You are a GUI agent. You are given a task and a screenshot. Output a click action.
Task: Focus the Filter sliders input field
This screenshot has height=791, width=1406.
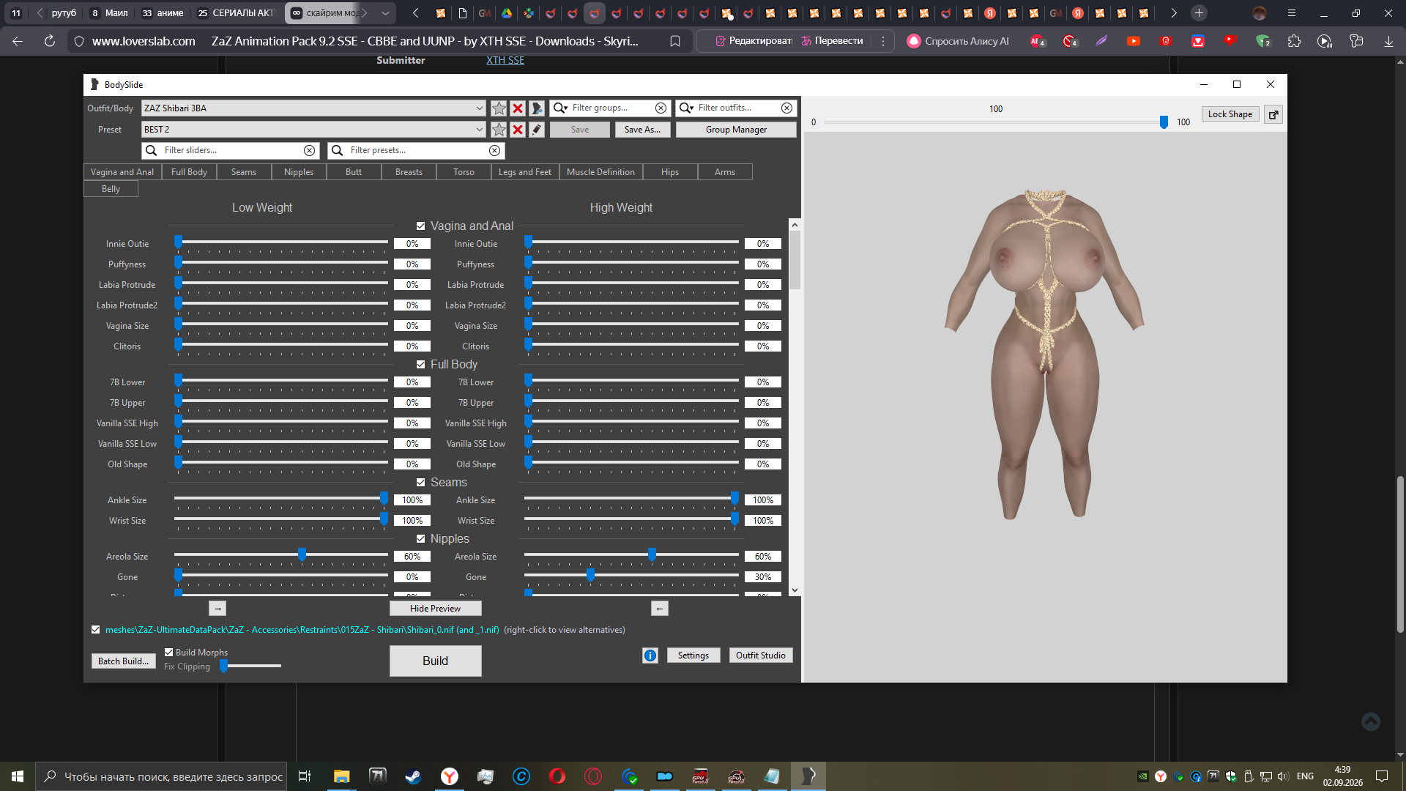(232, 150)
